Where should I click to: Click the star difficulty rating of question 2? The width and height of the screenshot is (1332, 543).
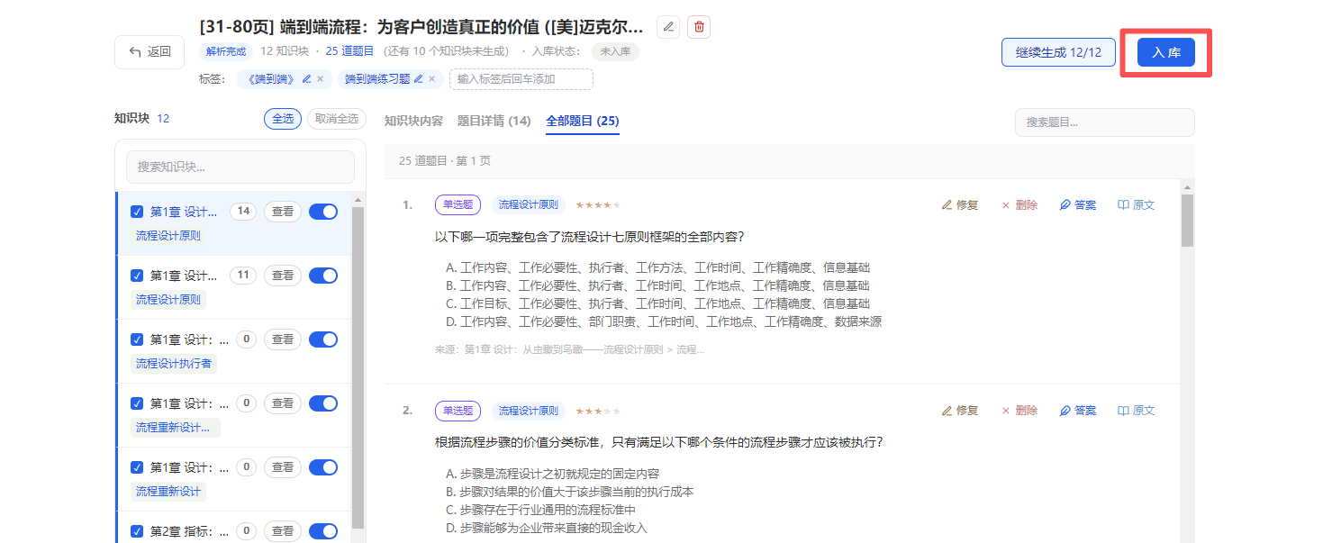(598, 411)
